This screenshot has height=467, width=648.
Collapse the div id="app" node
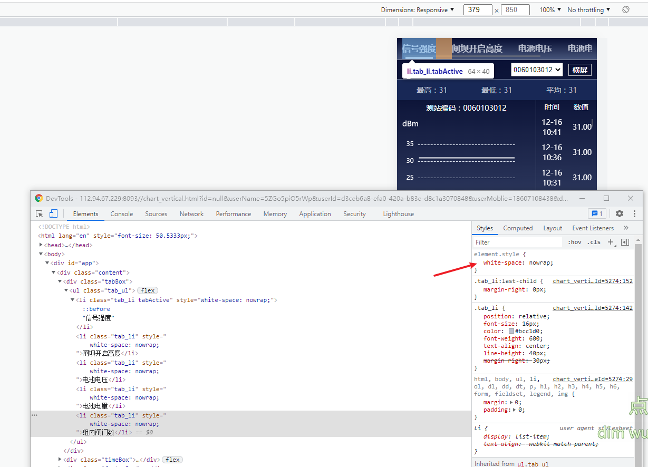click(x=47, y=262)
